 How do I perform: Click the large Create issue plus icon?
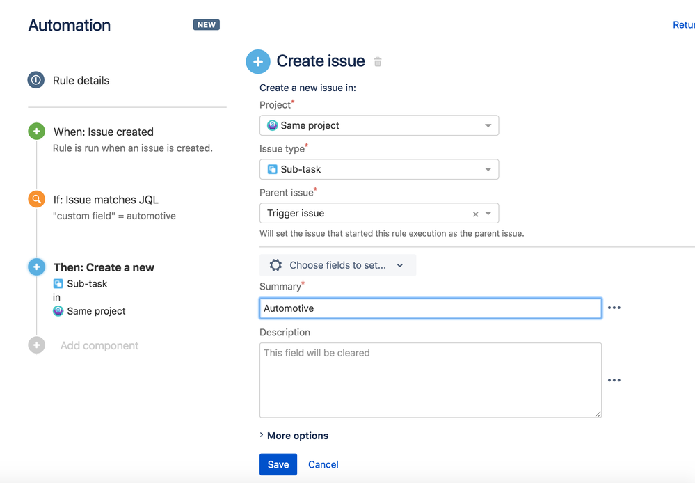coord(258,62)
